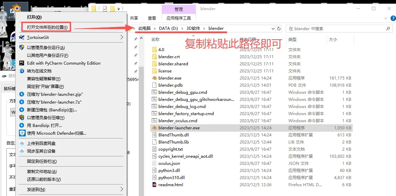
Task: Sort by the 名称 column header
Action: click(x=155, y=39)
